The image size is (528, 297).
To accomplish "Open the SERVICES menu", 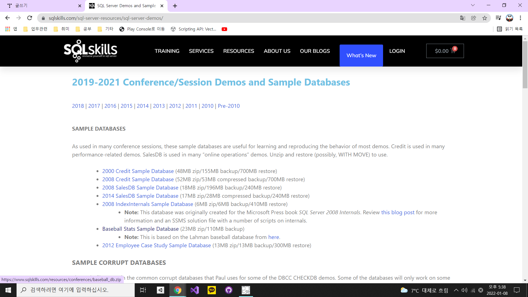I will pyautogui.click(x=201, y=51).
